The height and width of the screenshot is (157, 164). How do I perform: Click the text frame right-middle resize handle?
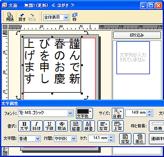82,65
